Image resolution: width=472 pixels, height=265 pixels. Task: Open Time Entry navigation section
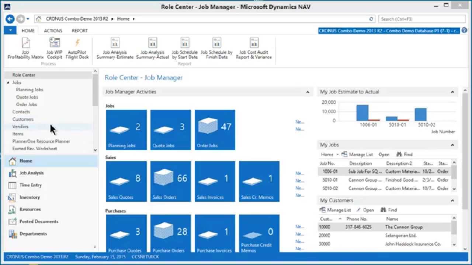51,185
